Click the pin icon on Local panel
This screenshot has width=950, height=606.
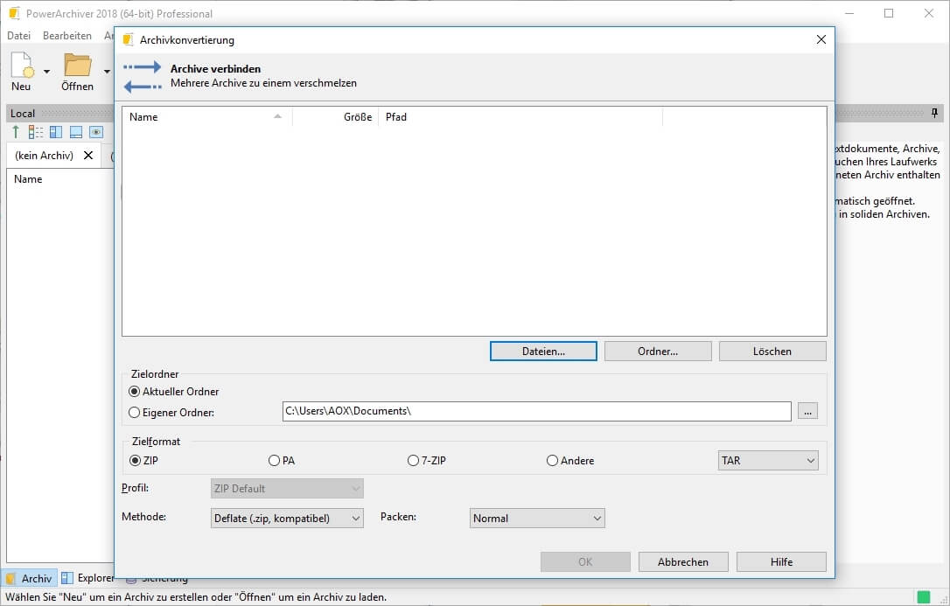[x=934, y=114]
